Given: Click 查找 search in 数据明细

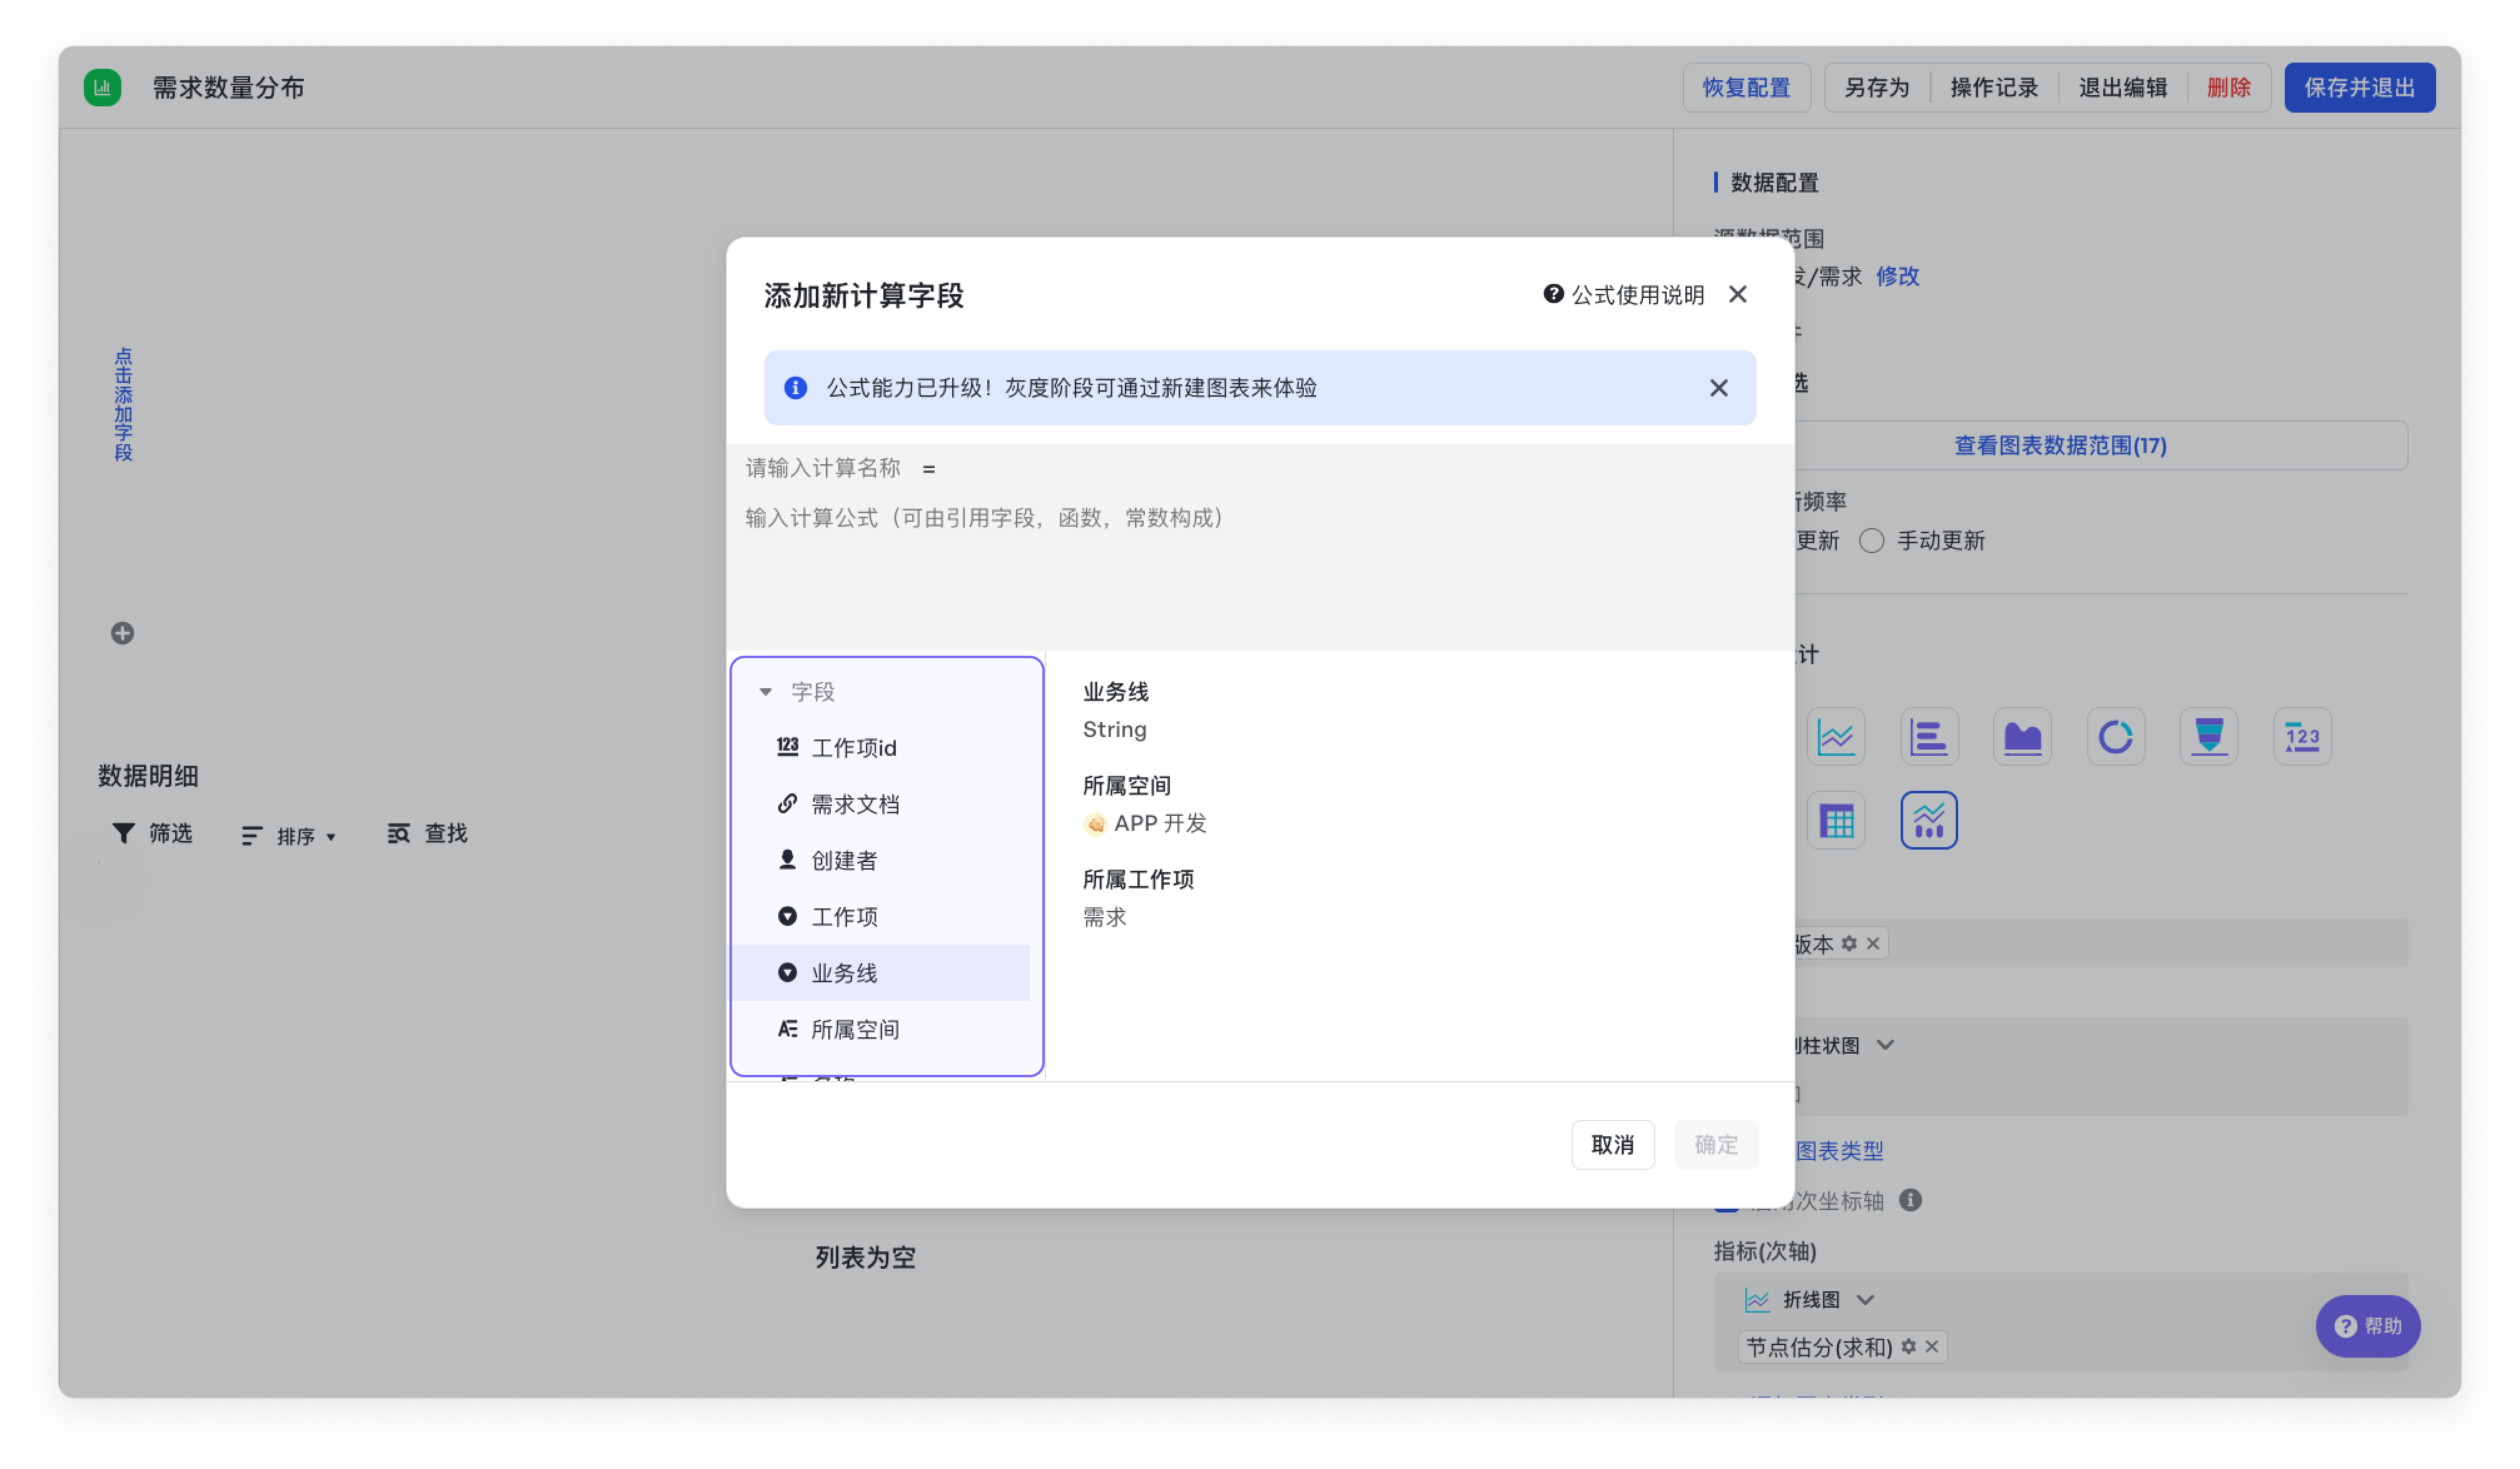Looking at the screenshot, I should (x=427, y=834).
